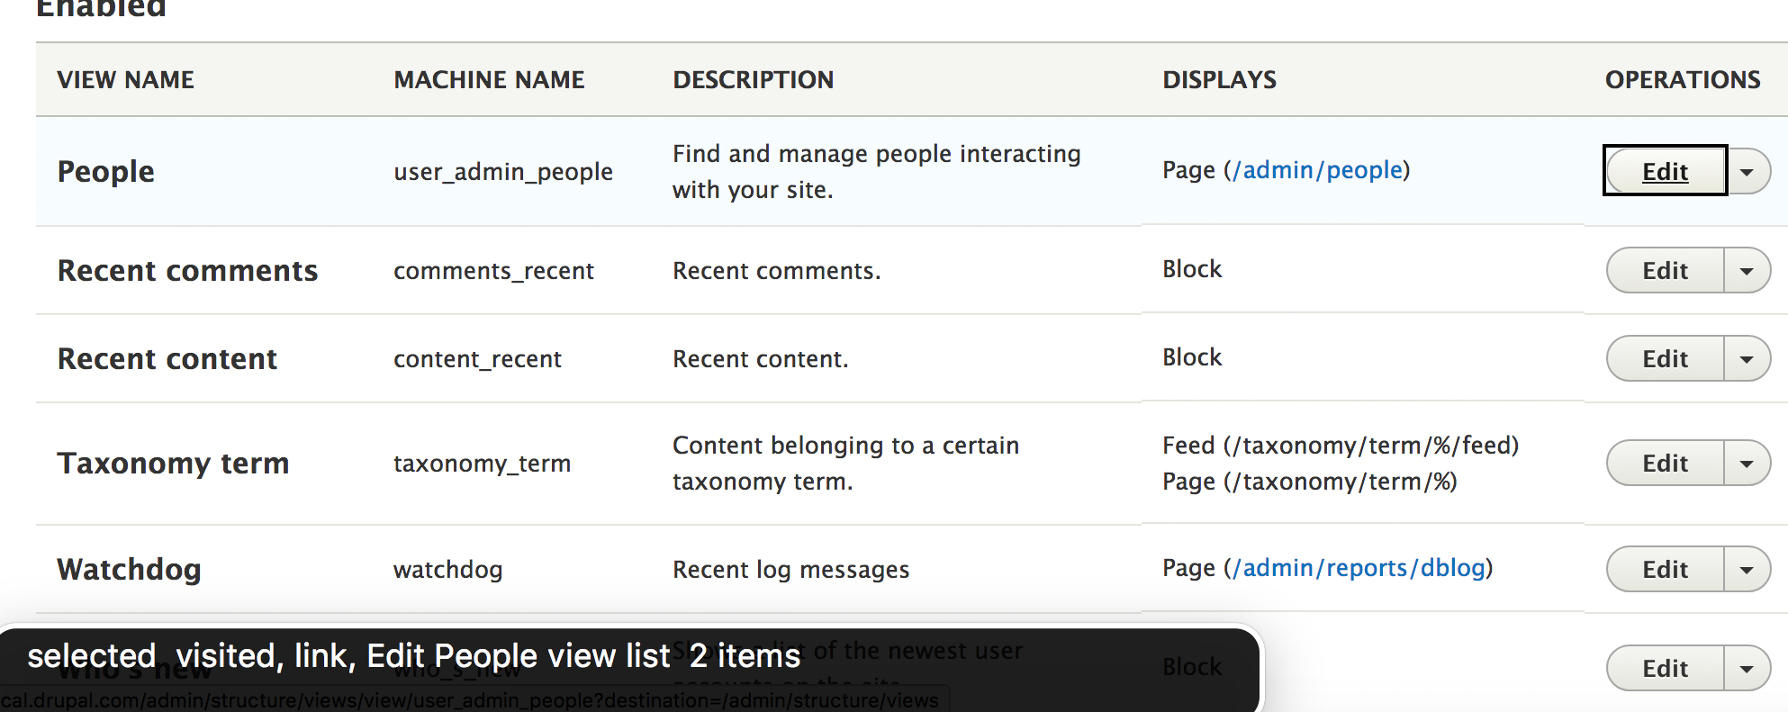Click the 'Recent content.' description text
The image size is (1788, 712).
(760, 358)
